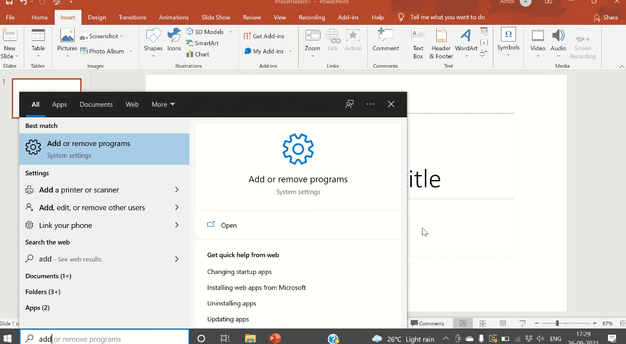This screenshot has width=626, height=344.
Task: Toggle Normal view in status bar
Action: [x=463, y=324]
